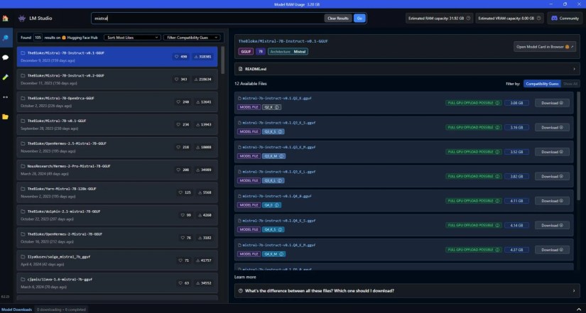Click the Q4_K_S quantization info icon
Viewport: 586px width, 313px height.
click(x=280, y=229)
